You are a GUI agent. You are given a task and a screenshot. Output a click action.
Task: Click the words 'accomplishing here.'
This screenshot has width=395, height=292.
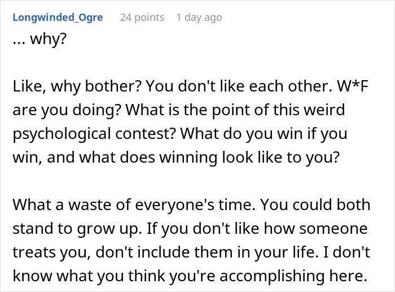(x=293, y=276)
